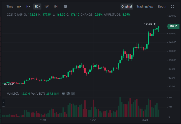Viewport: 181px width, 124px height.
Task: Open volume indicator settings icon
Action: point(68,94)
